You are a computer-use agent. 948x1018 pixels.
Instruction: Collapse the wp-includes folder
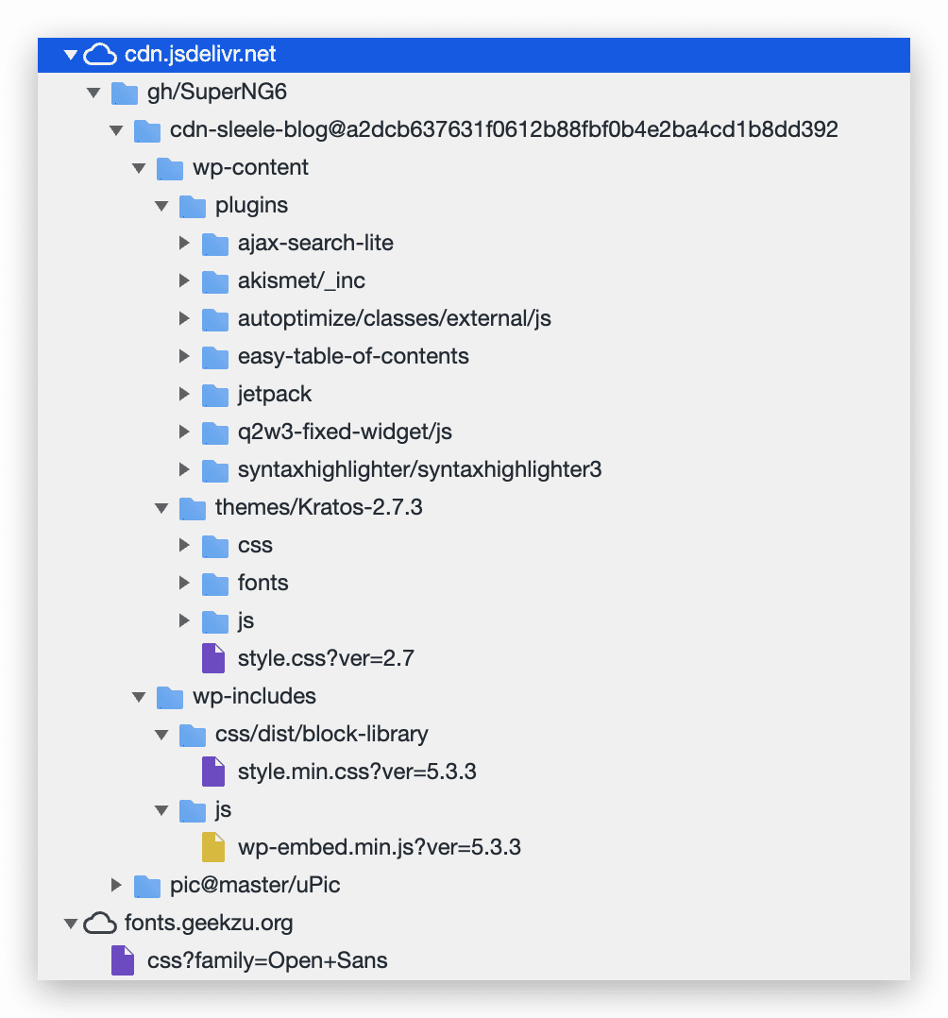pos(139,697)
